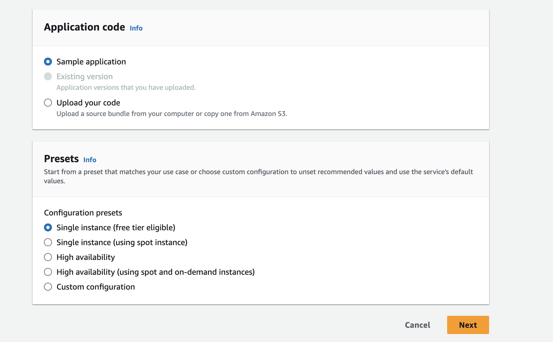553x342 pixels.
Task: Click the 'Custom configuration' label text
Action: (x=96, y=287)
